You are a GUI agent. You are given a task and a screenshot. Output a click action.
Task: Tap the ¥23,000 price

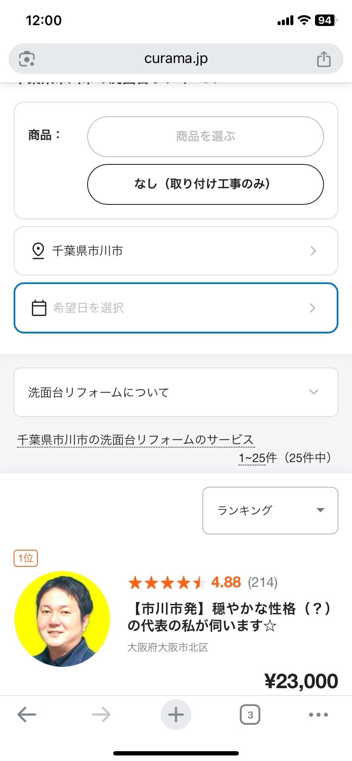(301, 681)
